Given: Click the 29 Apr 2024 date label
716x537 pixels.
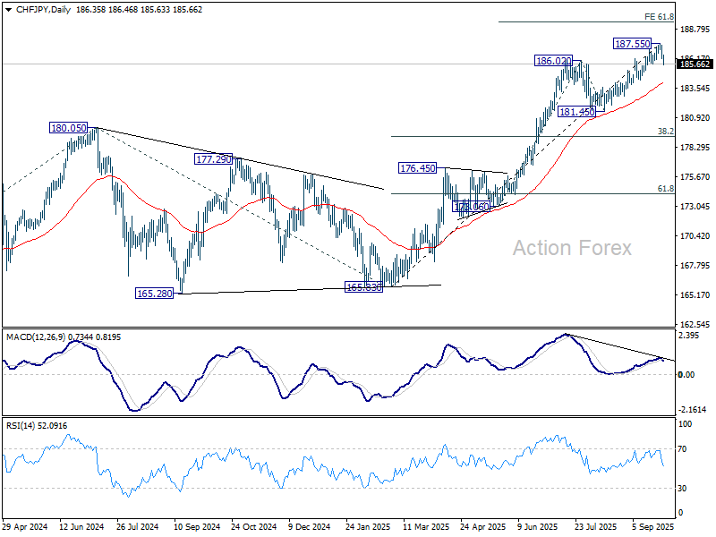Looking at the screenshot, I should (x=25, y=526).
